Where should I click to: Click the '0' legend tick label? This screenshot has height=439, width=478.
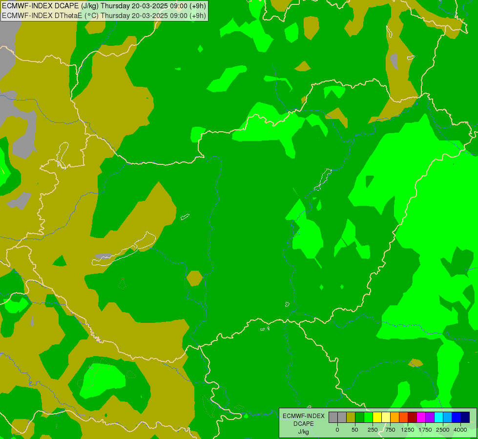[337, 430]
